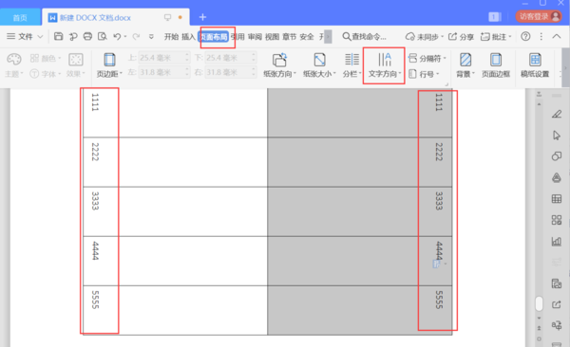The height and width of the screenshot is (347, 570).
Task: Click the Not Synced (未同步) button
Action: coord(425,37)
